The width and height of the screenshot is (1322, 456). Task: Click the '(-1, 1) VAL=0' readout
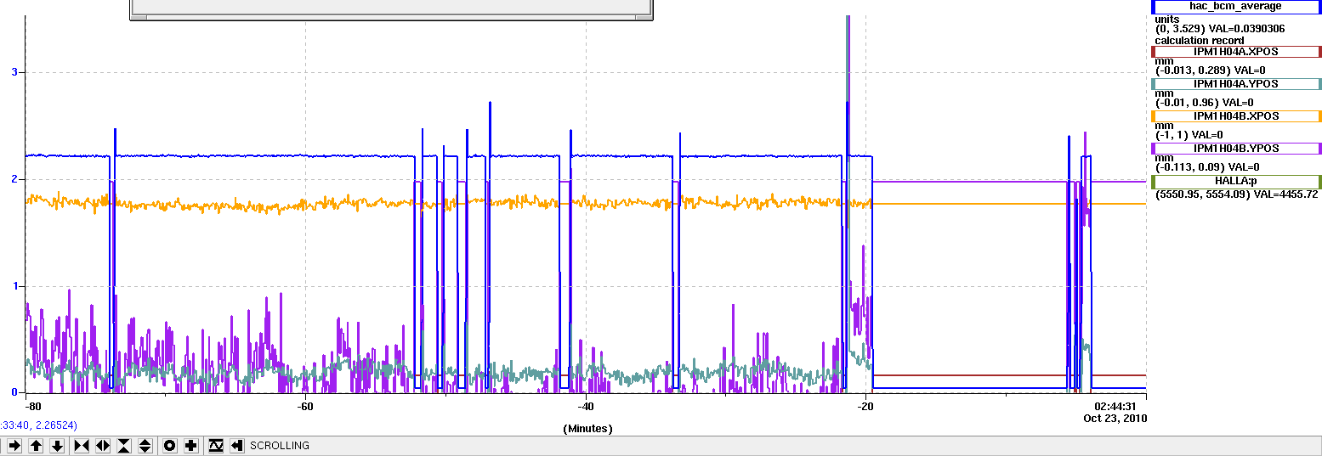pyautogui.click(x=1189, y=135)
